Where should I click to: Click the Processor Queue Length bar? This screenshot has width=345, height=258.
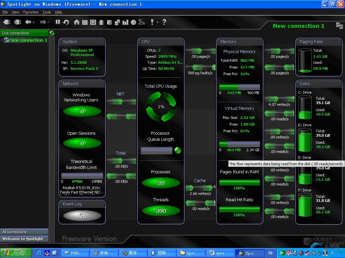[x=156, y=150]
